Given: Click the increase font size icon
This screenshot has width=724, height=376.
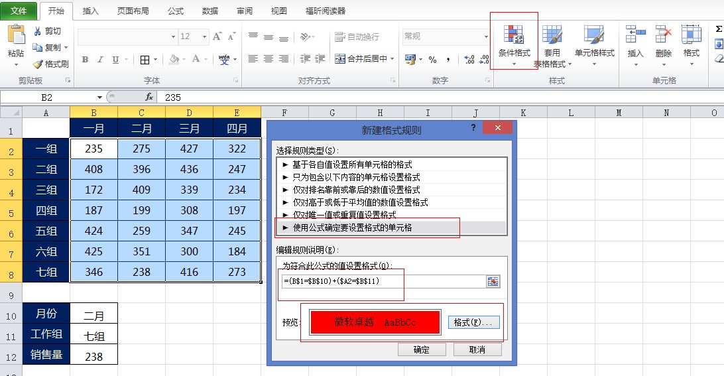Looking at the screenshot, I should tap(217, 36).
